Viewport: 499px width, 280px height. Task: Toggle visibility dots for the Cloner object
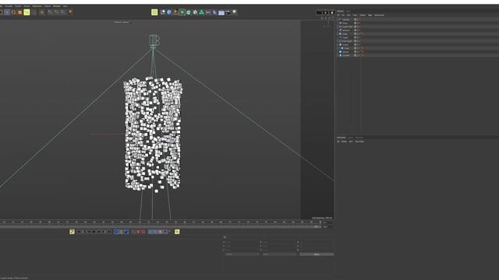pyautogui.click(x=357, y=45)
